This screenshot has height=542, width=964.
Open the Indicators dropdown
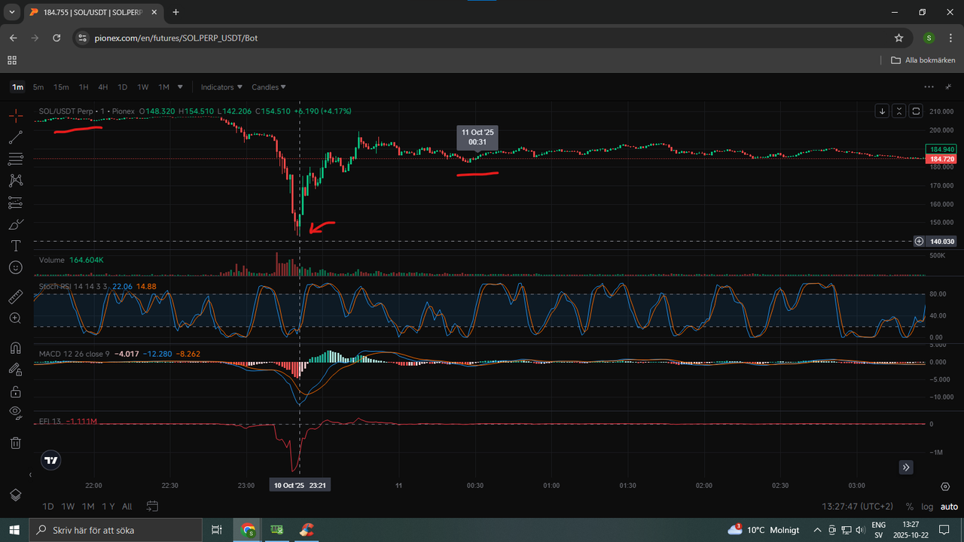221,87
